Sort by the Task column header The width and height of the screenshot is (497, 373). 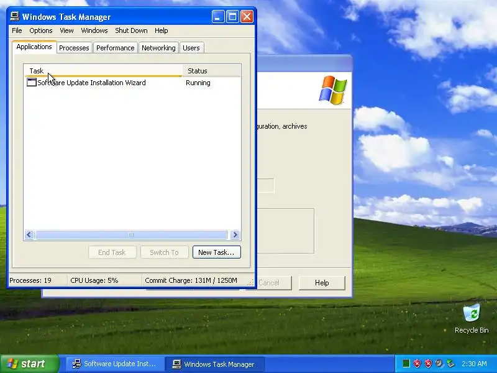pyautogui.click(x=104, y=71)
